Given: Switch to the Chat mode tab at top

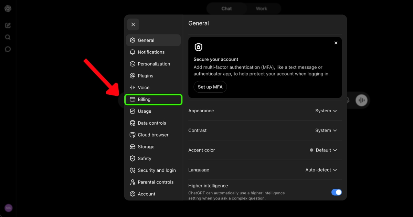Looking at the screenshot, I should pyautogui.click(x=226, y=9).
